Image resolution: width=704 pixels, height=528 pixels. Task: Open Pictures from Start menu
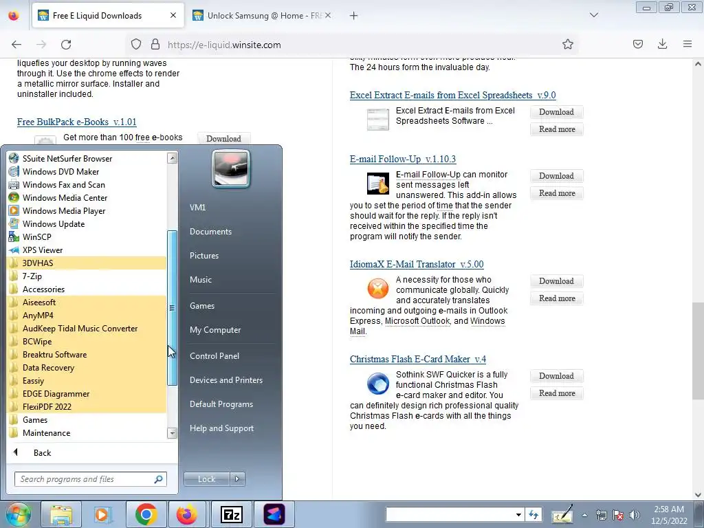(x=204, y=256)
